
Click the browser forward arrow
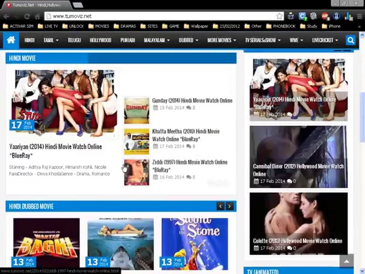[x=16, y=16]
